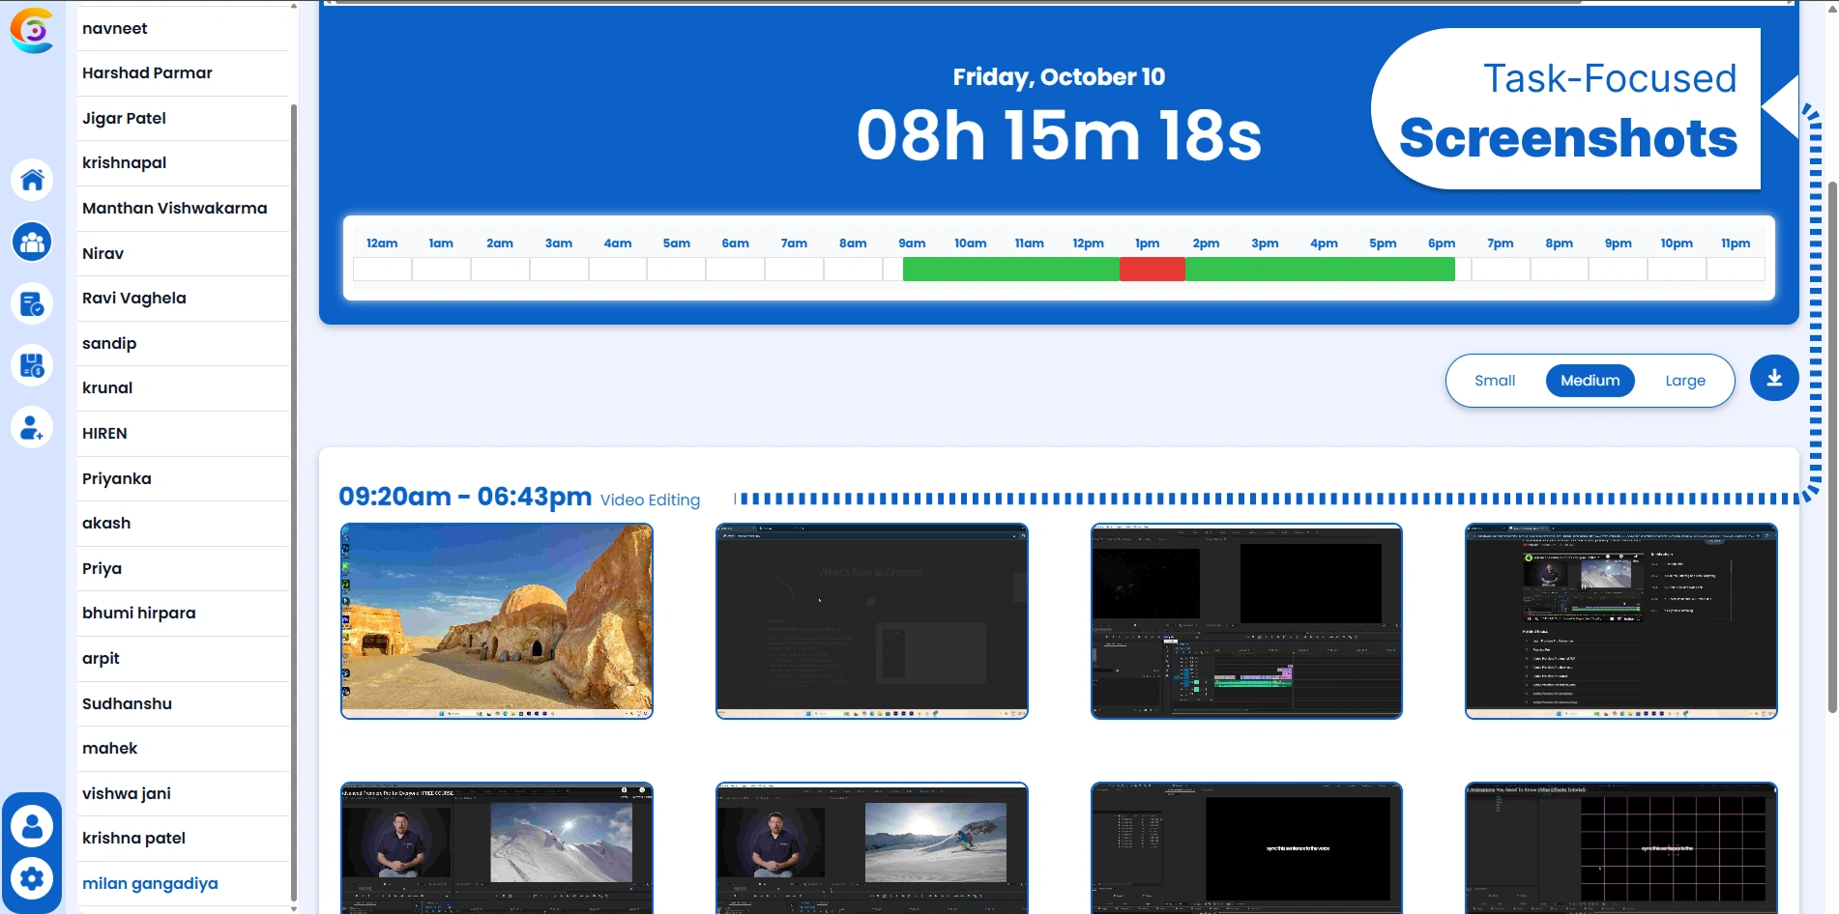Open the Premiere Pro editing screenshot thumbnail
The height and width of the screenshot is (914, 1839).
point(1245,621)
